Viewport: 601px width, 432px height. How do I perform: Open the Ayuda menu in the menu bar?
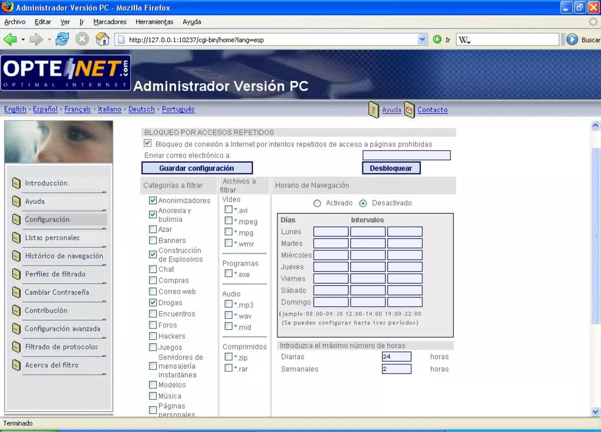coord(192,22)
